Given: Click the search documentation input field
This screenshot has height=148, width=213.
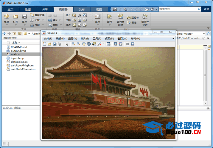Looking at the screenshot, I should (x=178, y=9).
